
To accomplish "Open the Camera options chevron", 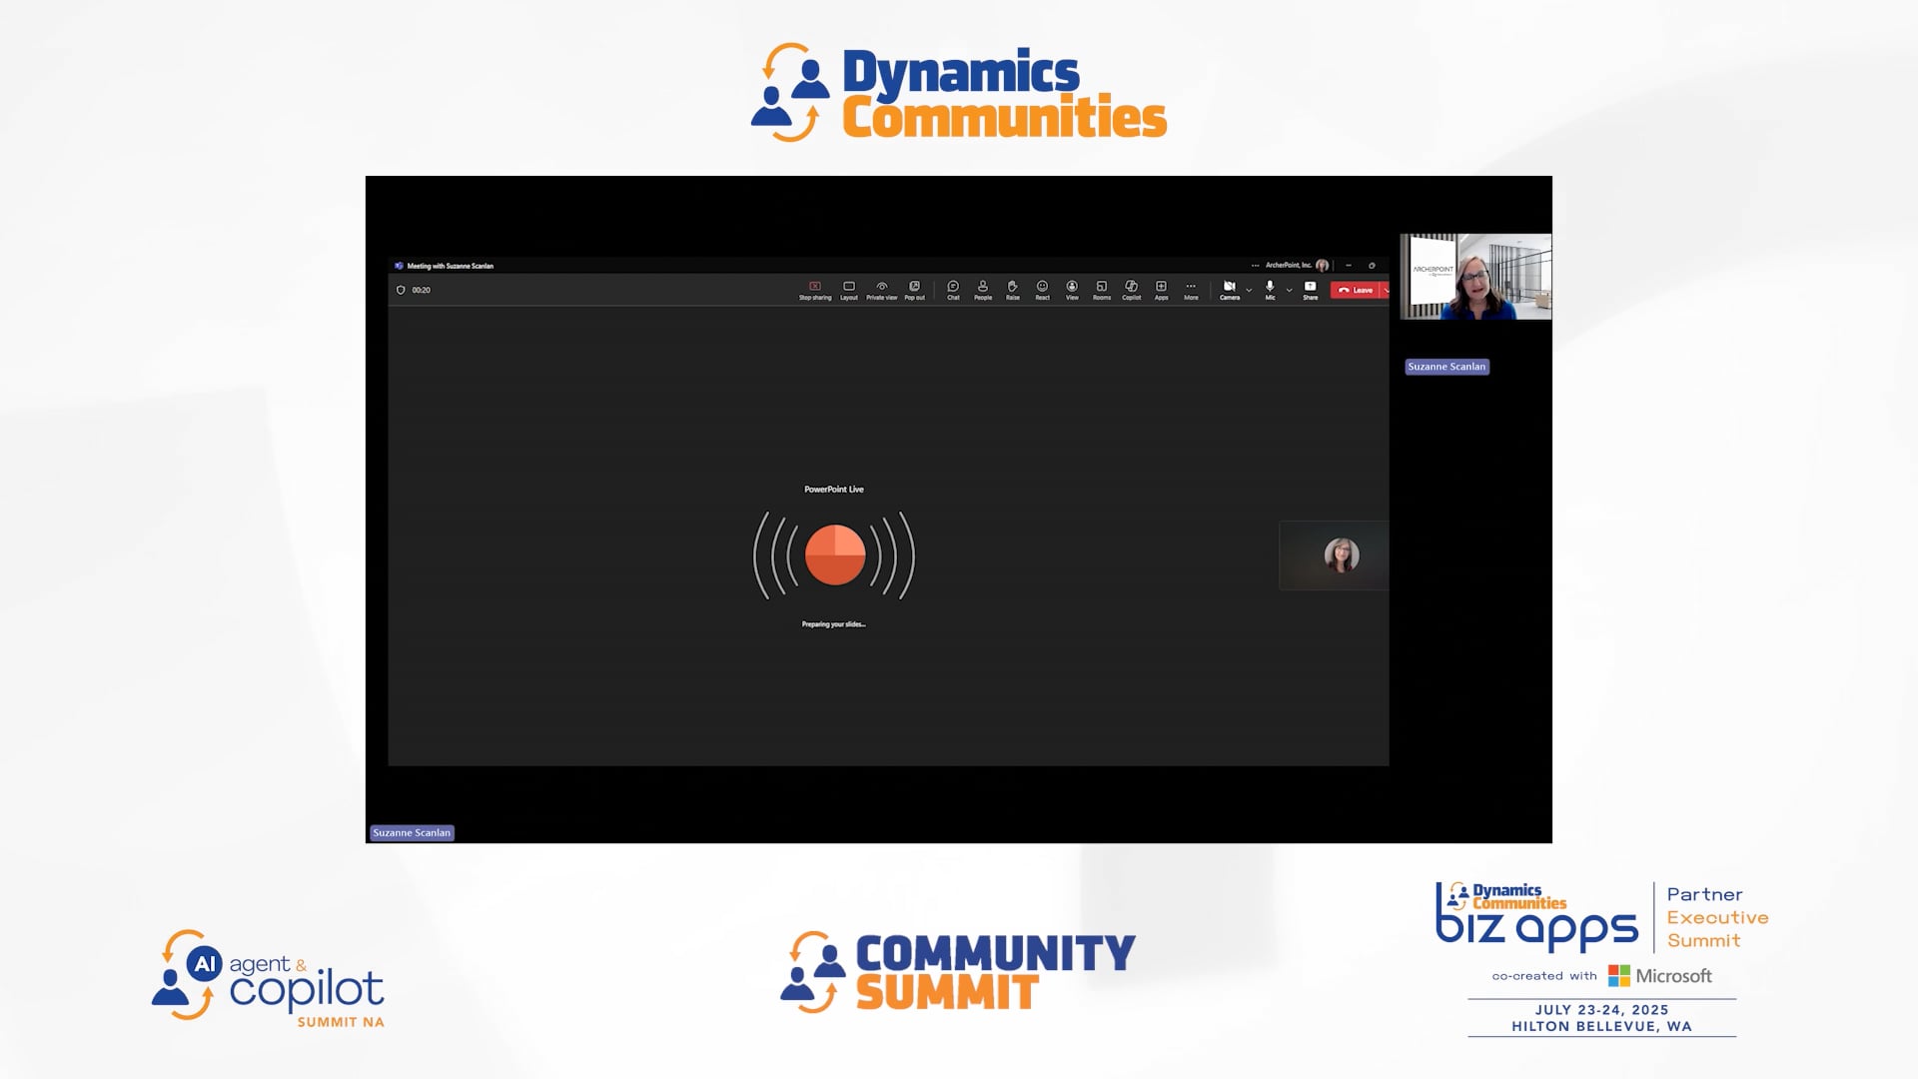I will 1248,290.
